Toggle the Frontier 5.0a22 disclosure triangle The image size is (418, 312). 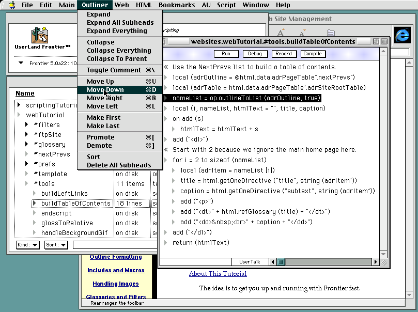pyautogui.click(x=21, y=63)
